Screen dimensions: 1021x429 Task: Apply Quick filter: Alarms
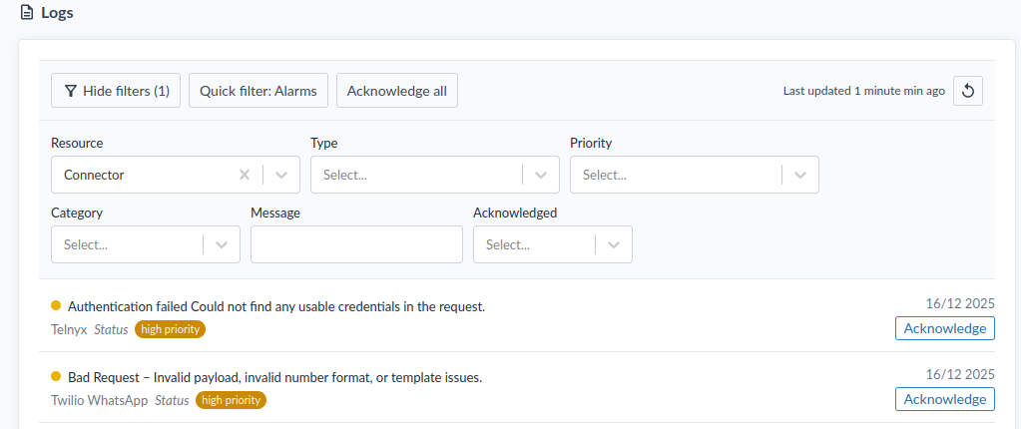[x=257, y=91]
